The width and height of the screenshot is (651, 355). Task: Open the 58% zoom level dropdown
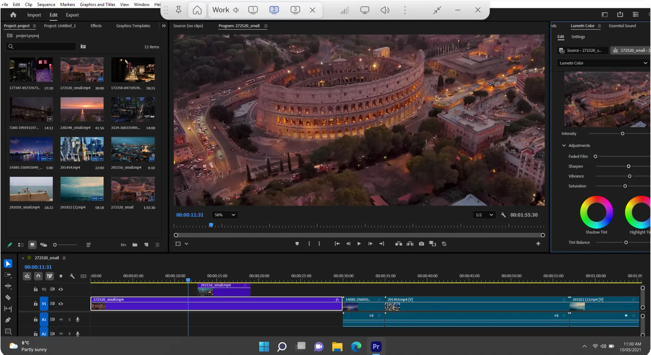click(x=225, y=215)
